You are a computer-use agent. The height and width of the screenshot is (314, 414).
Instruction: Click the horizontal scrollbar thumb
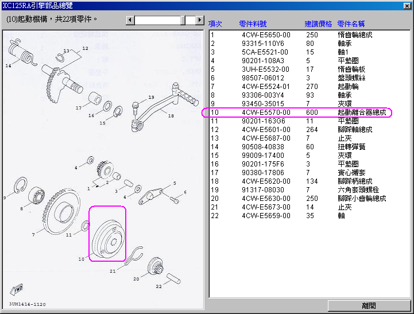(183, 20)
